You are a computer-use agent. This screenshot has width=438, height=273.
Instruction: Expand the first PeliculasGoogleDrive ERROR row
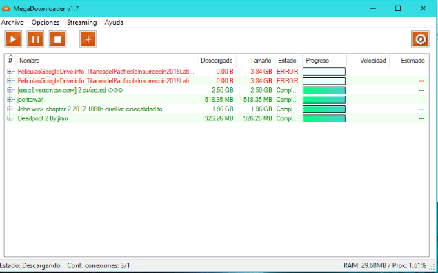tap(10, 72)
